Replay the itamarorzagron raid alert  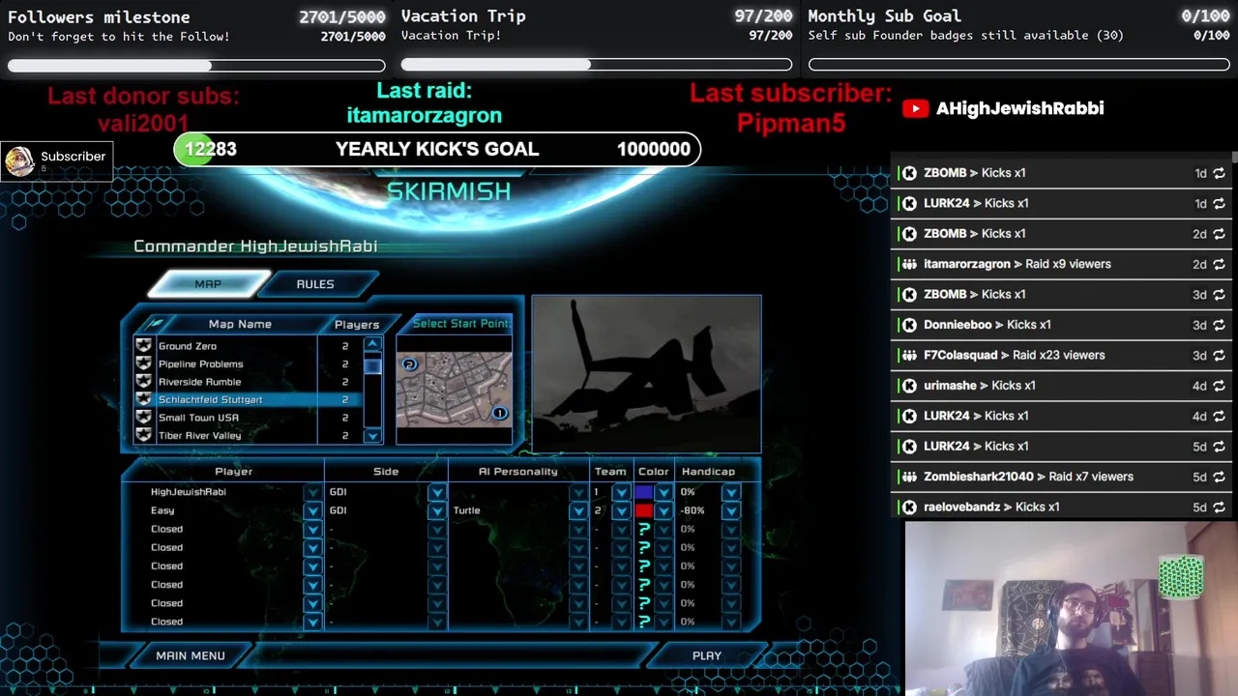(x=1219, y=264)
